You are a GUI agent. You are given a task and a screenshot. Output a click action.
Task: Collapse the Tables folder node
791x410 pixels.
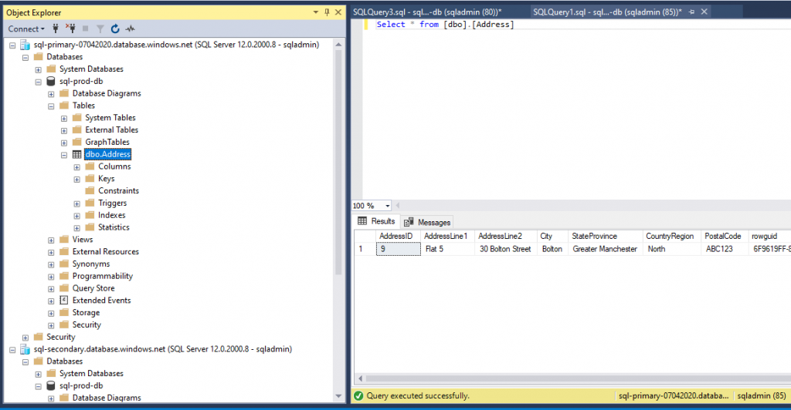(x=51, y=106)
